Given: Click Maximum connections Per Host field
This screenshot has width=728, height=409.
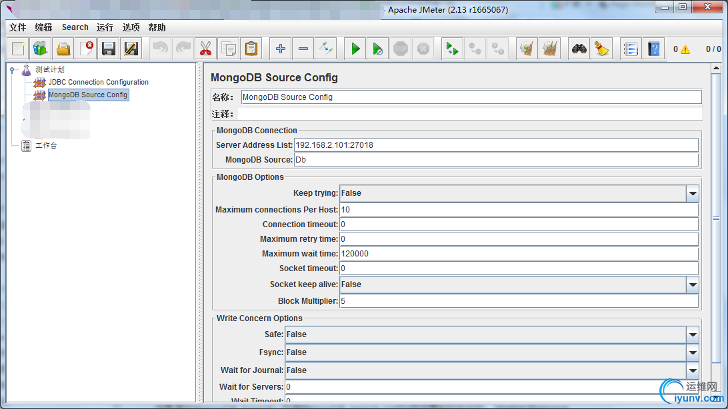Looking at the screenshot, I should pyautogui.click(x=519, y=210).
